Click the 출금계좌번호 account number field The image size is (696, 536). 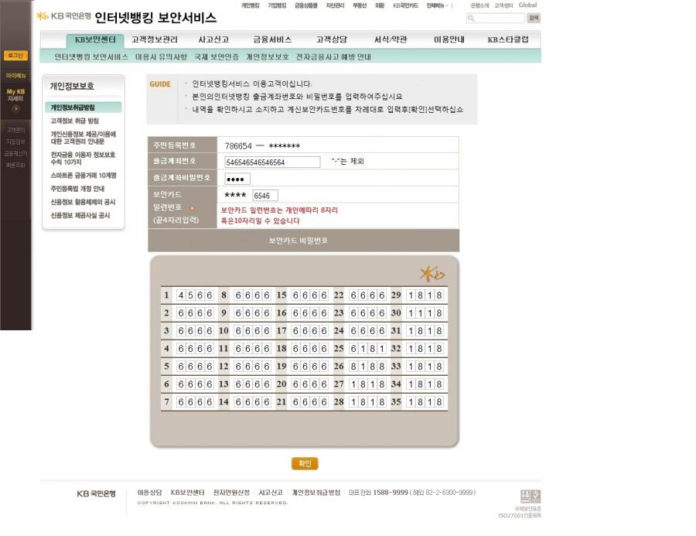[272, 162]
